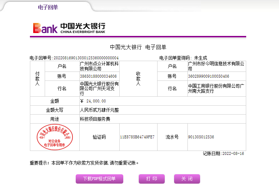Select the 电子回单 tab
Screen dimensions: 279x189
[x=48, y=7]
